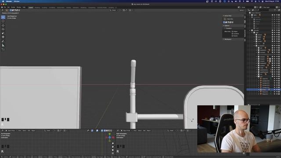This screenshot has width=281, height=158.
Task: Switch to the Geometry Nodes workspace tab
Action: [102, 7]
